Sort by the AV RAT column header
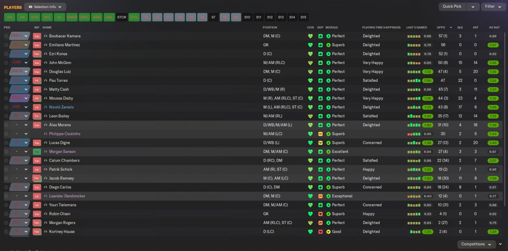 click(494, 27)
